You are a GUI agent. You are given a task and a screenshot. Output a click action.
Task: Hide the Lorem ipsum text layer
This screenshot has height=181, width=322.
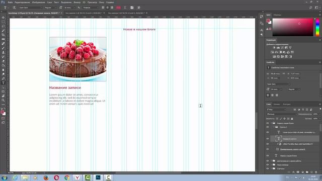pyautogui.click(x=268, y=132)
